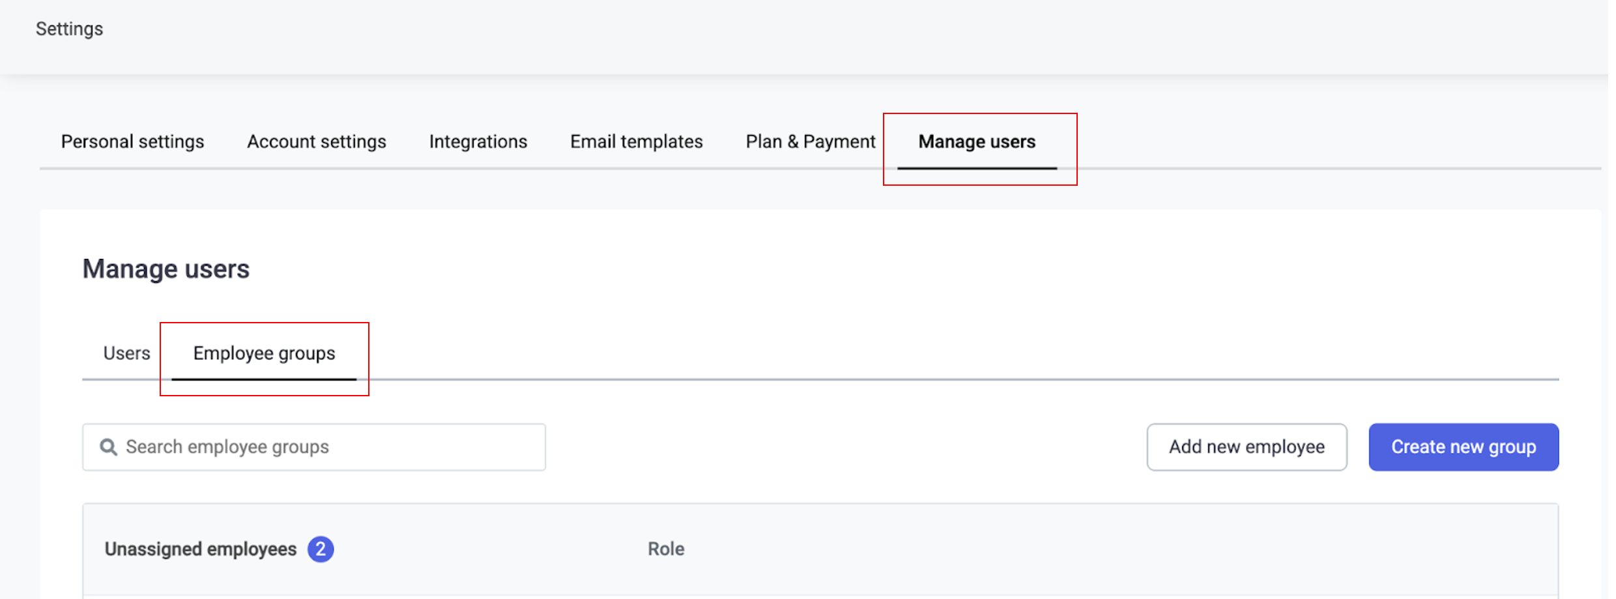Click the Search employee groups field

coord(314,447)
